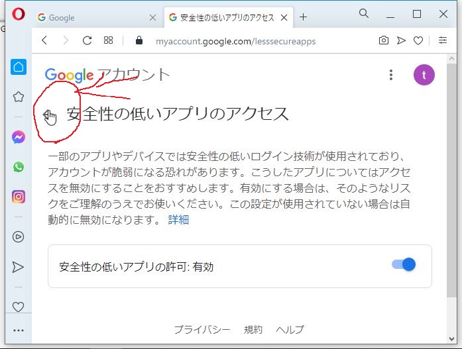Open Easy Setup sliders icon
462x349 pixels.
pos(443,40)
